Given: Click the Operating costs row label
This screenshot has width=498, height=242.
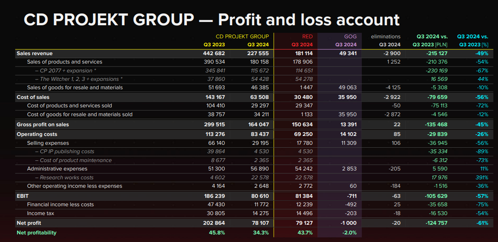Looking at the screenshot, I should click(37, 134).
